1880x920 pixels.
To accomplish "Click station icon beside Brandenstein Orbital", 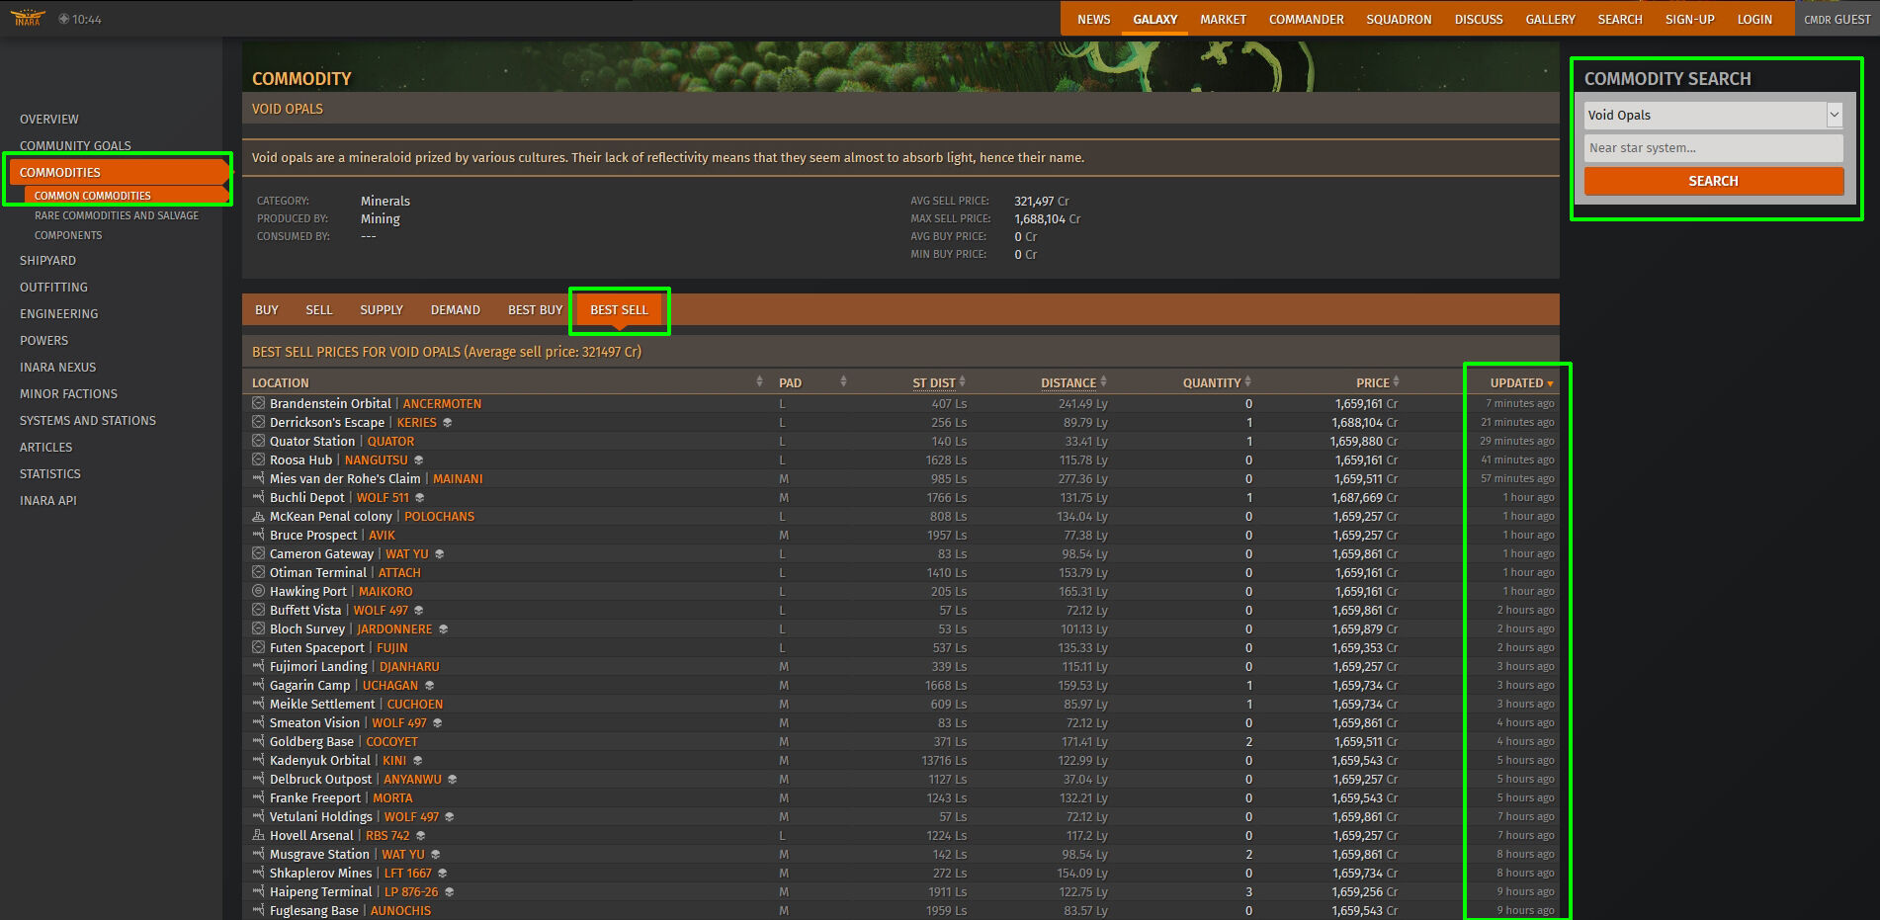I will click(x=258, y=403).
